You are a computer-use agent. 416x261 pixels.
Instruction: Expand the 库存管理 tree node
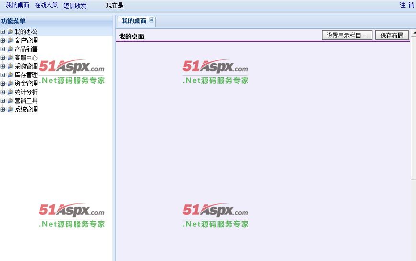tap(3, 75)
